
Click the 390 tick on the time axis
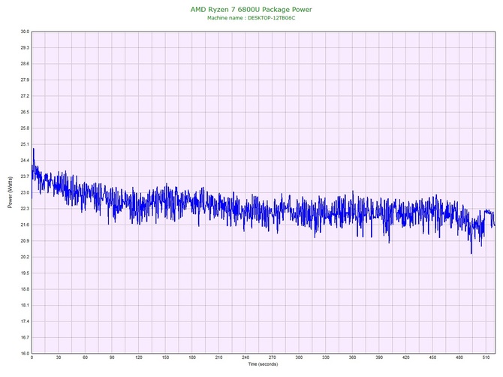pyautogui.click(x=379, y=357)
